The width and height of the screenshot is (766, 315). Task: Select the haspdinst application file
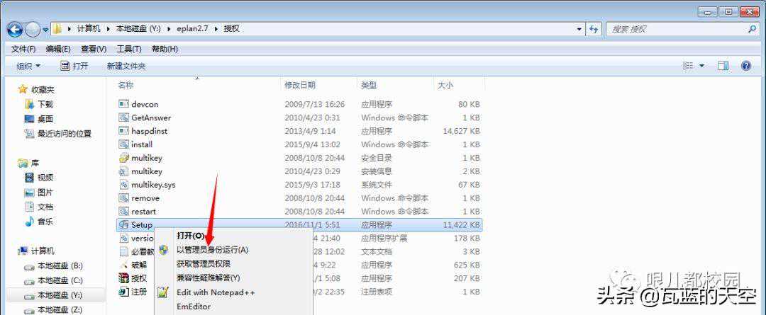coord(148,131)
